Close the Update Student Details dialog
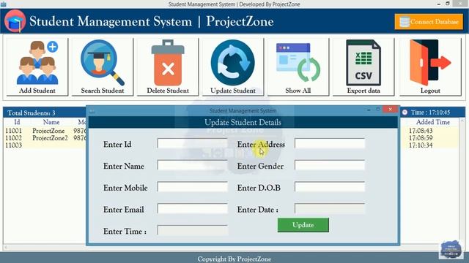Viewport: 469px width, 263px height. (x=390, y=110)
